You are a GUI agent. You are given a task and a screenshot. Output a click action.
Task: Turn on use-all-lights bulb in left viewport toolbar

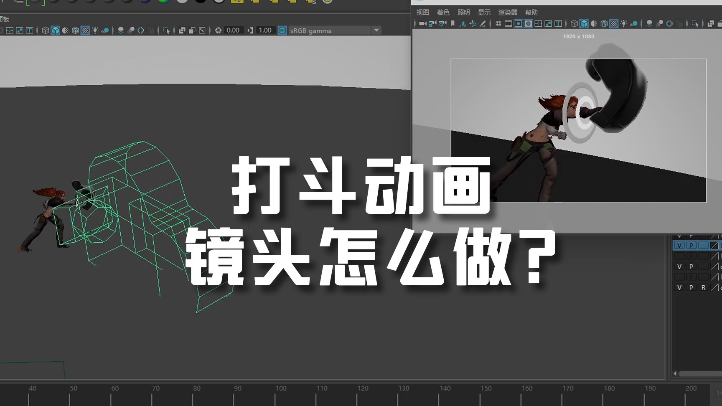(x=95, y=30)
